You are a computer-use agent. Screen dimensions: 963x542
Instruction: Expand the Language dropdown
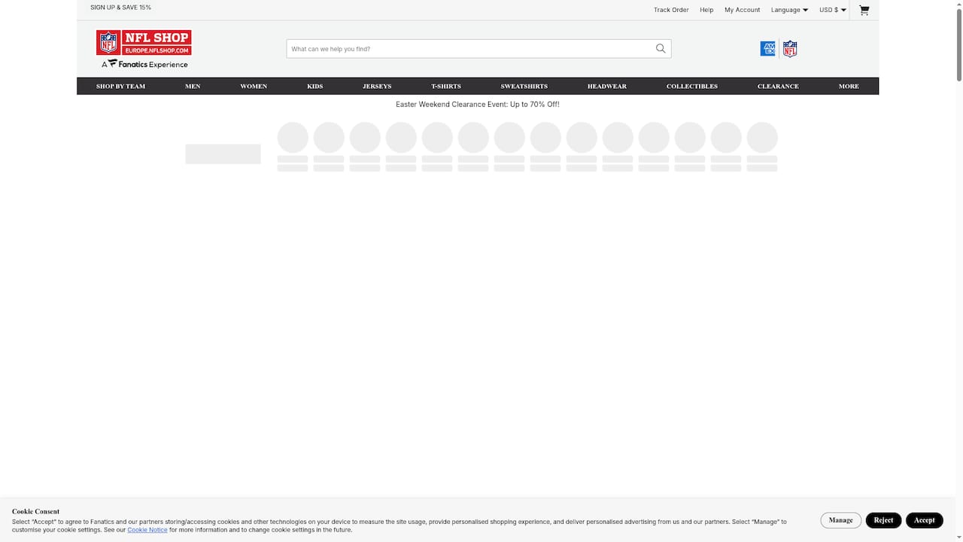[789, 10]
